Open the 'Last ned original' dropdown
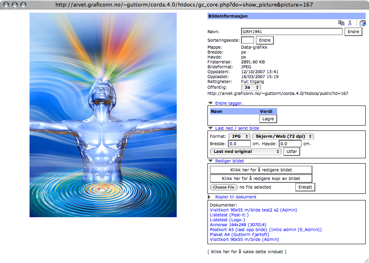Screen dimensions: 369x263 [246, 151]
